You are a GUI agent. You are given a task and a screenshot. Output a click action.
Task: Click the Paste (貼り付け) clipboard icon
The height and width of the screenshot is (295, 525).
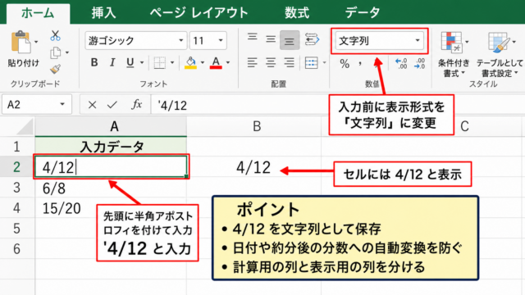pyautogui.click(x=21, y=42)
